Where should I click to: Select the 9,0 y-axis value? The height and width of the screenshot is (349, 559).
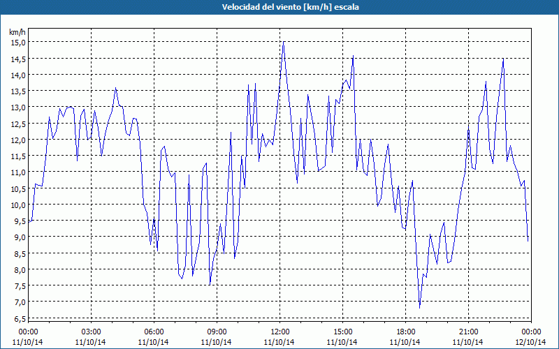click(x=20, y=237)
